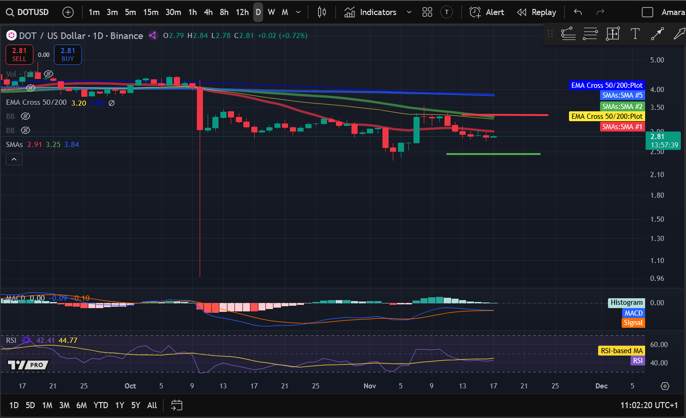The image size is (686, 418).
Task: Create a new Alert
Action: click(487, 12)
